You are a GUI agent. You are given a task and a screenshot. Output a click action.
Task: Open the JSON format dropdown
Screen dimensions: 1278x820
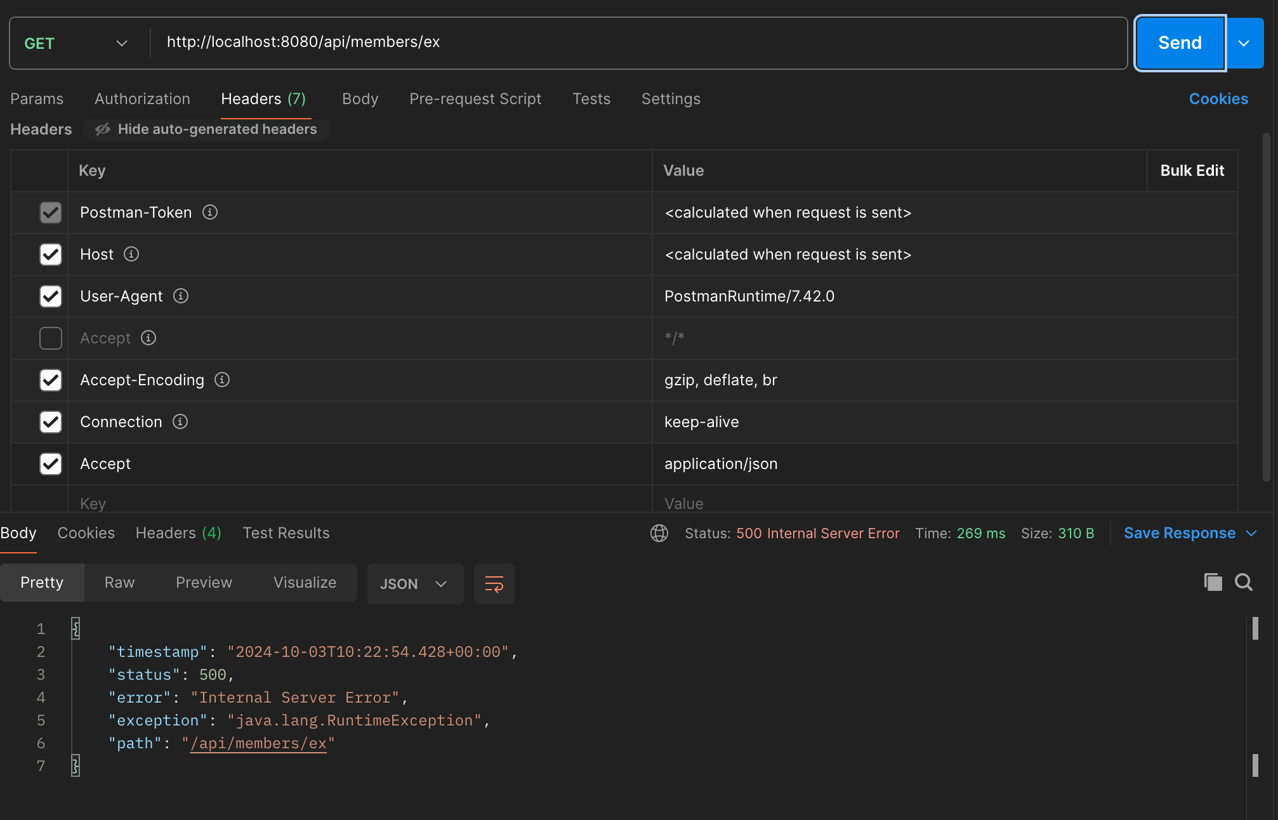[414, 584]
